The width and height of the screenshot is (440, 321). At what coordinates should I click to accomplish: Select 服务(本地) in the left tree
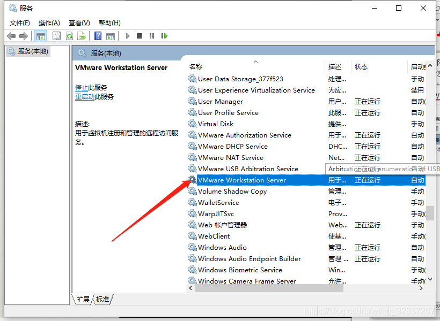(28, 51)
